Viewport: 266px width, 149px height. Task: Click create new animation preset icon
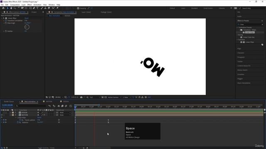point(262,45)
